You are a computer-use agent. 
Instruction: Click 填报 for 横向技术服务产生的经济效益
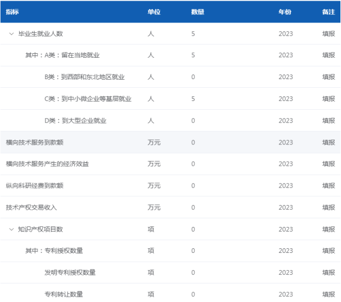point(329,164)
